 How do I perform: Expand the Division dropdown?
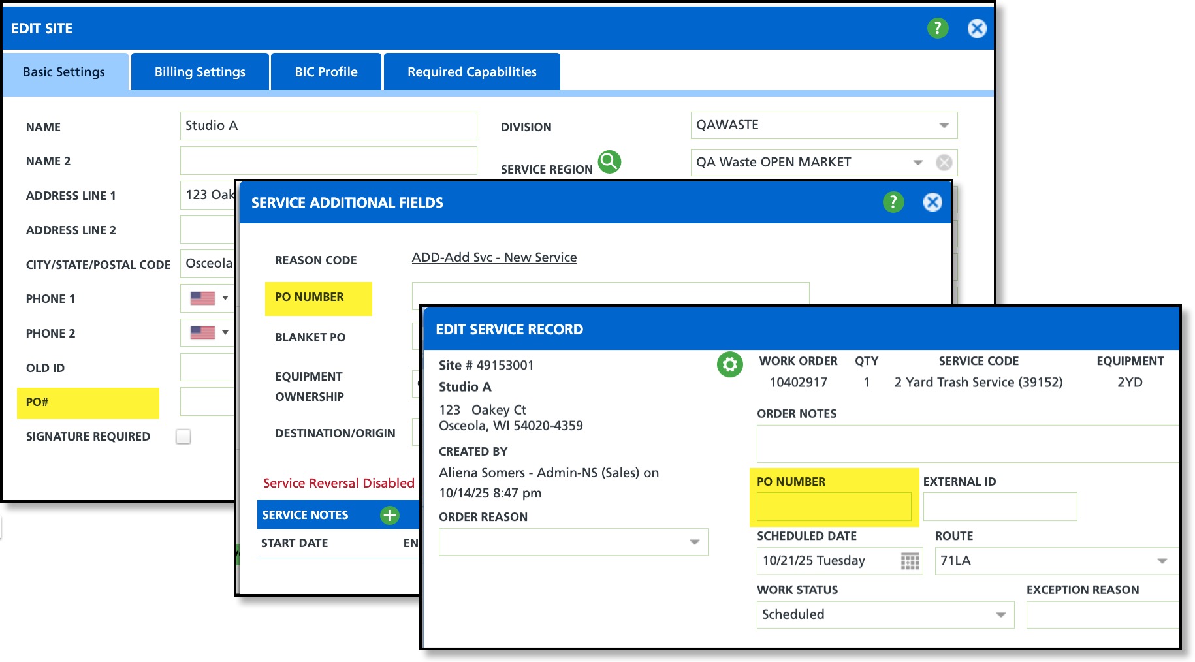(x=944, y=125)
